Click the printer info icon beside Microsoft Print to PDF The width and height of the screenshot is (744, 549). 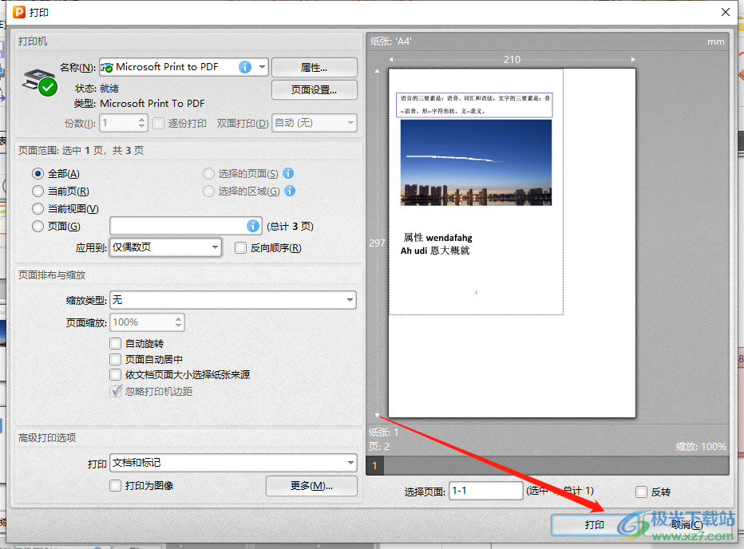pyautogui.click(x=245, y=67)
